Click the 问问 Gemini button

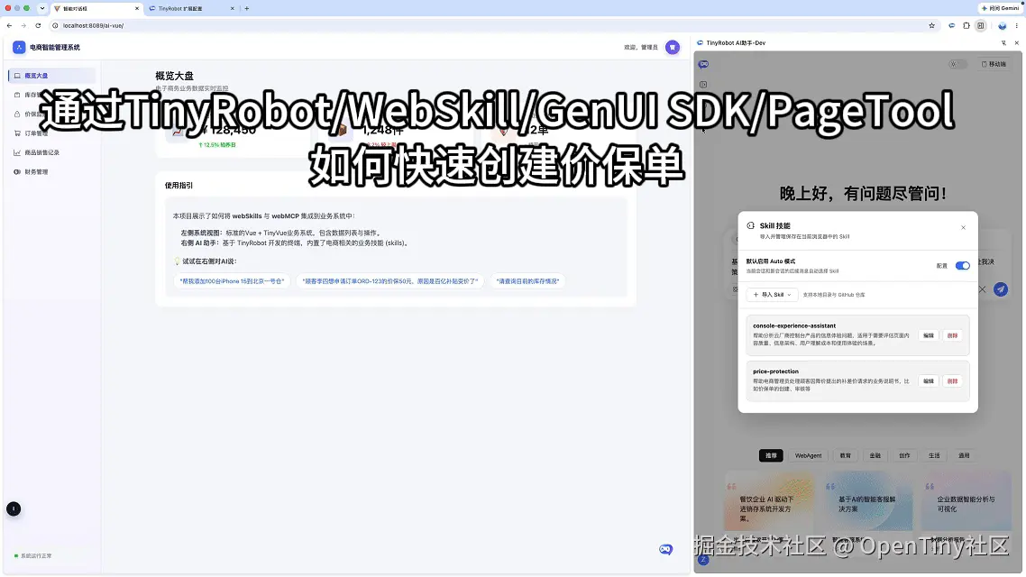pyautogui.click(x=1001, y=8)
